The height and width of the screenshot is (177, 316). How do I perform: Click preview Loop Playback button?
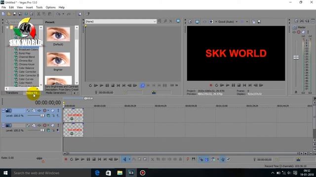tap(216, 85)
